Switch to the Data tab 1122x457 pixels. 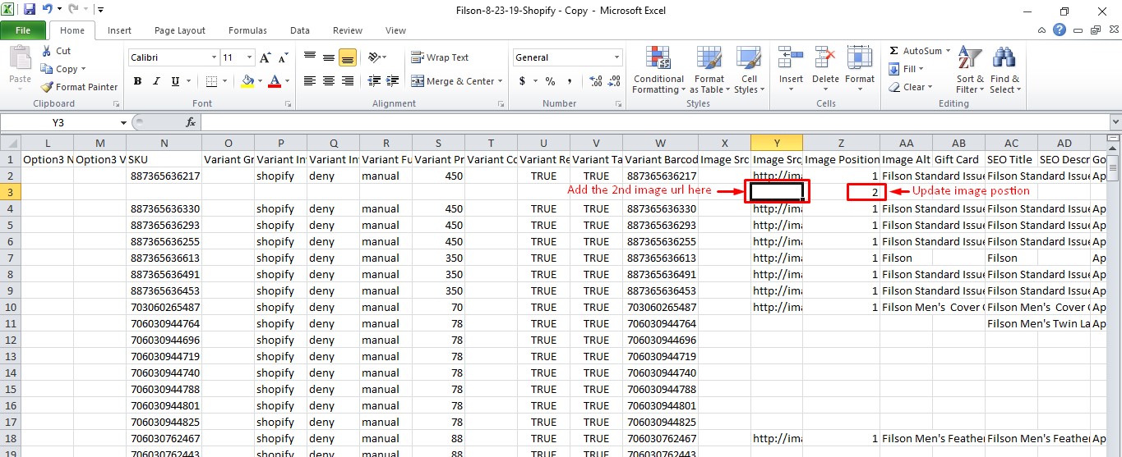click(x=300, y=30)
